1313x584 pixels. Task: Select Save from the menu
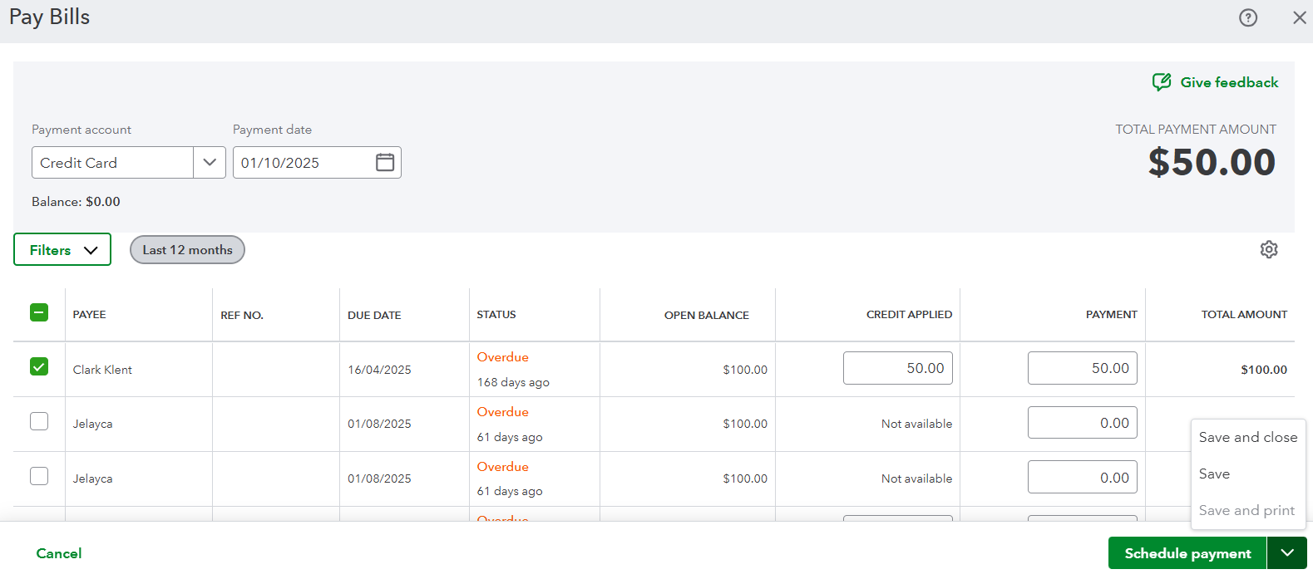coord(1214,474)
